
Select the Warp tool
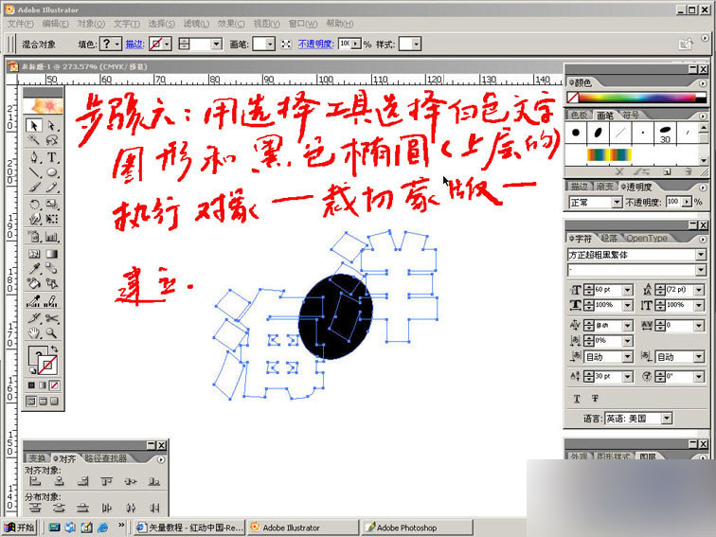click(34, 219)
